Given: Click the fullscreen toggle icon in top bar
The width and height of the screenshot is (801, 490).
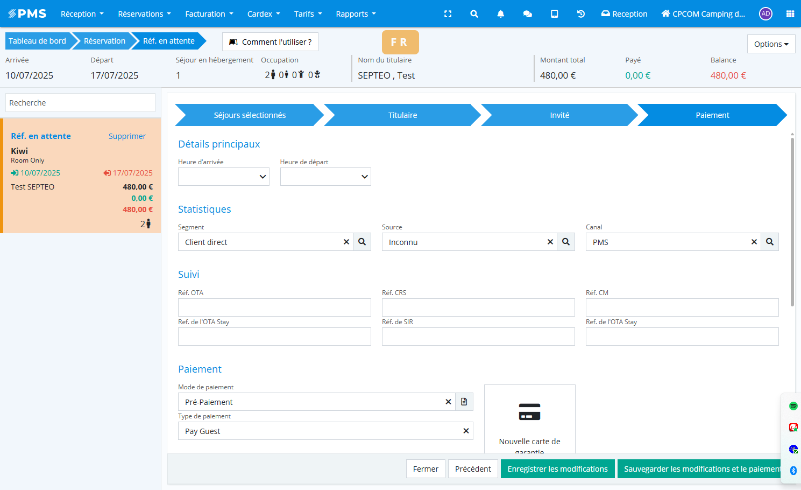Looking at the screenshot, I should coord(448,14).
